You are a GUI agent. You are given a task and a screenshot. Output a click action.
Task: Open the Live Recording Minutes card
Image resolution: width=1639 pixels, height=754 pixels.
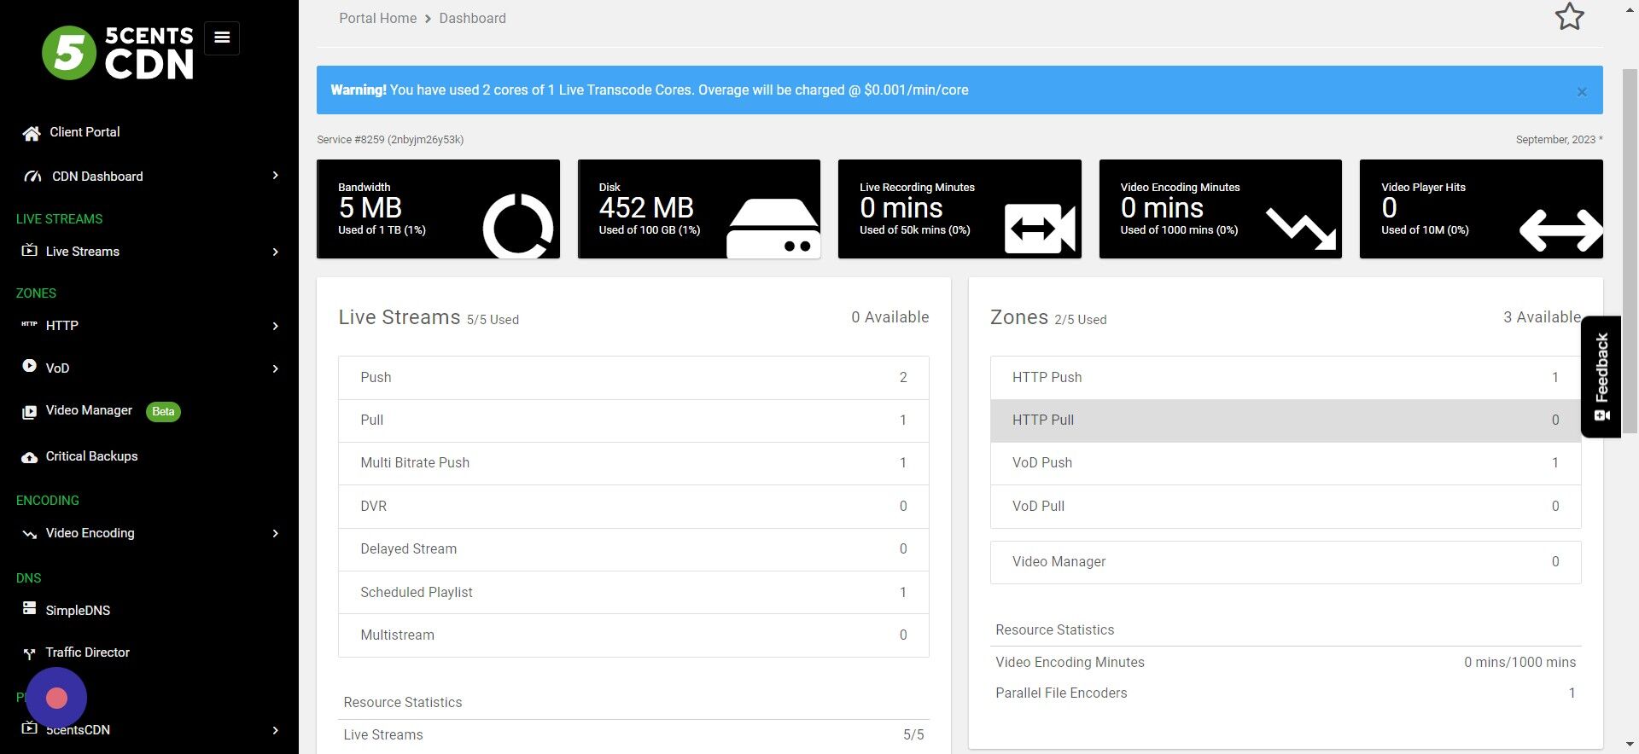(959, 209)
